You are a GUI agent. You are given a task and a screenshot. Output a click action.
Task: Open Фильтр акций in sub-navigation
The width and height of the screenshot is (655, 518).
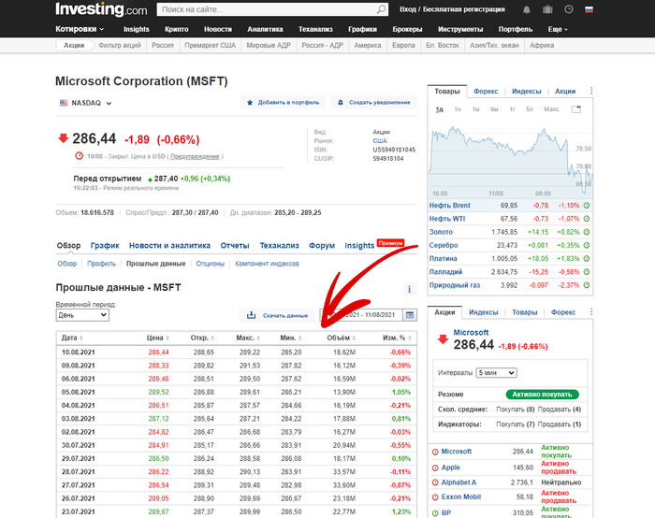coord(120,46)
